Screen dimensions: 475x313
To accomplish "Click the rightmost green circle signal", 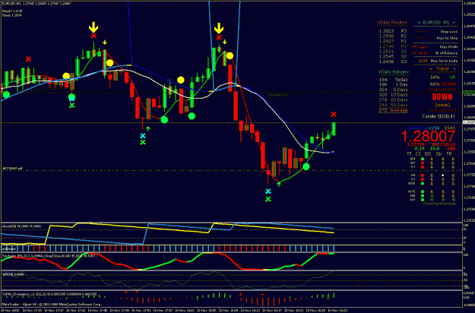I will pyautogui.click(x=306, y=166).
